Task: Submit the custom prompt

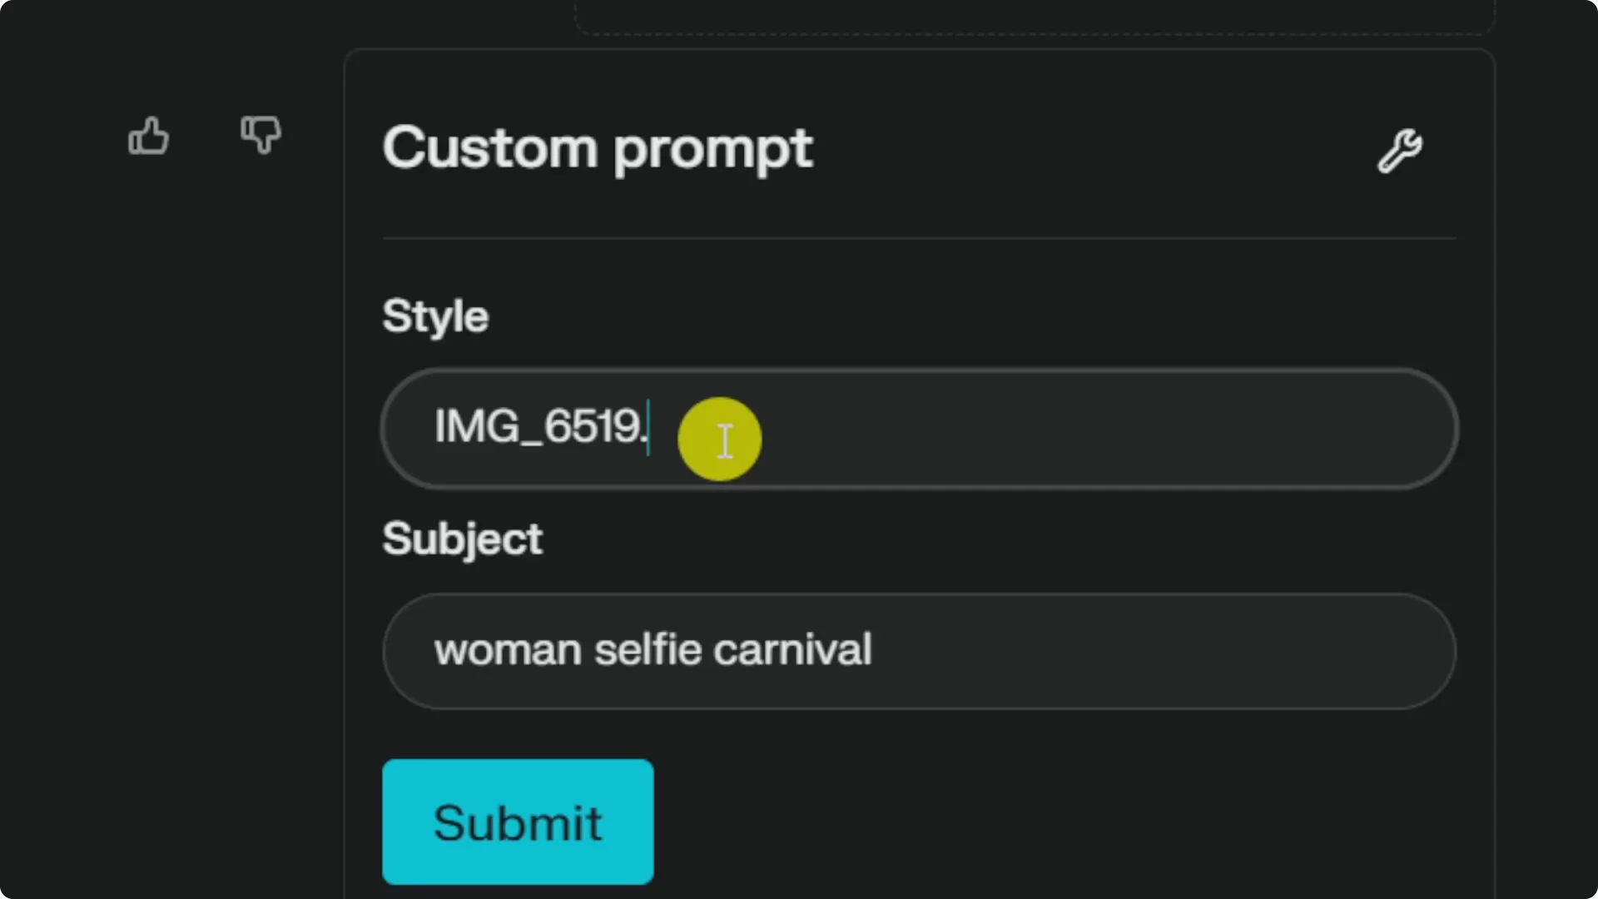Action: 517,822
